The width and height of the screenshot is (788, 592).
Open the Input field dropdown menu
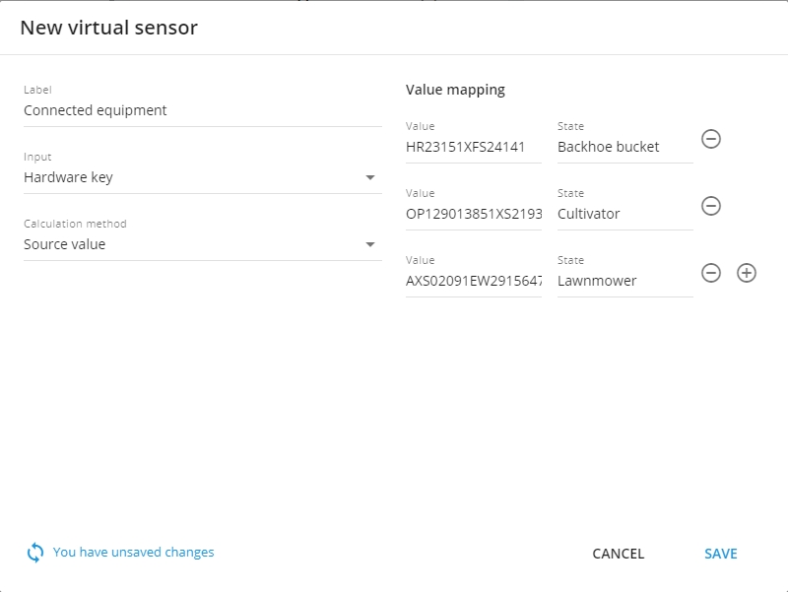click(x=372, y=177)
